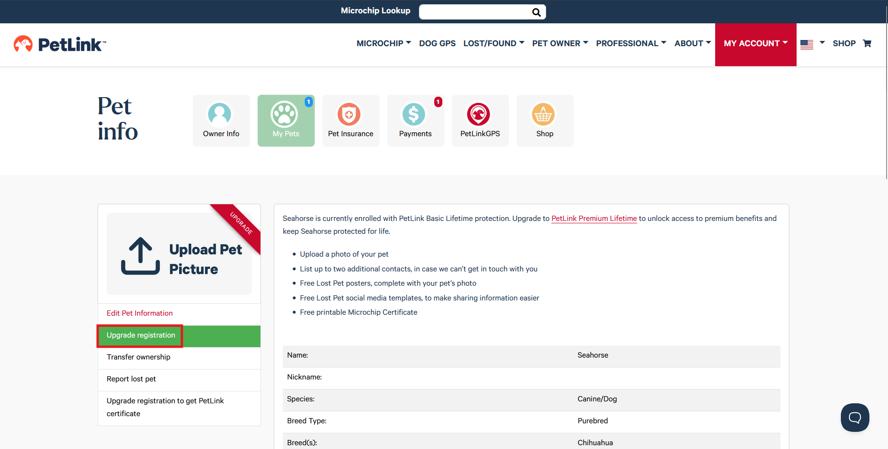888x449 pixels.
Task: Click the UPGRADE corner ribbon
Action: pyautogui.click(x=240, y=224)
